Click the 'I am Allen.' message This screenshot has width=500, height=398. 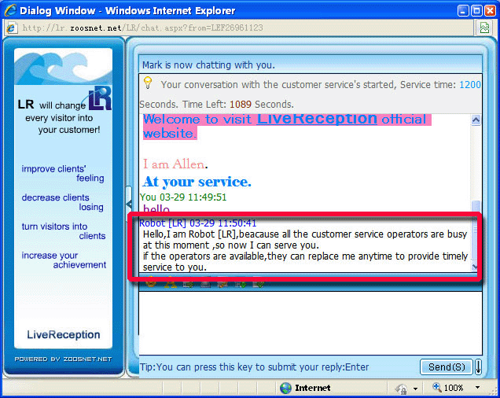175,164
